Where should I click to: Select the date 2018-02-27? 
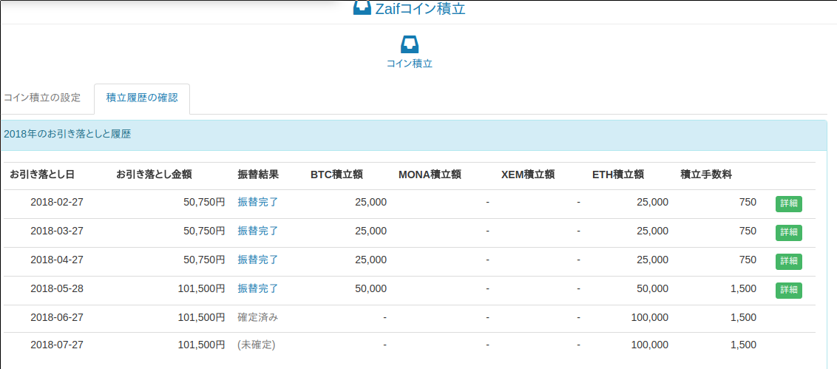[x=57, y=203]
